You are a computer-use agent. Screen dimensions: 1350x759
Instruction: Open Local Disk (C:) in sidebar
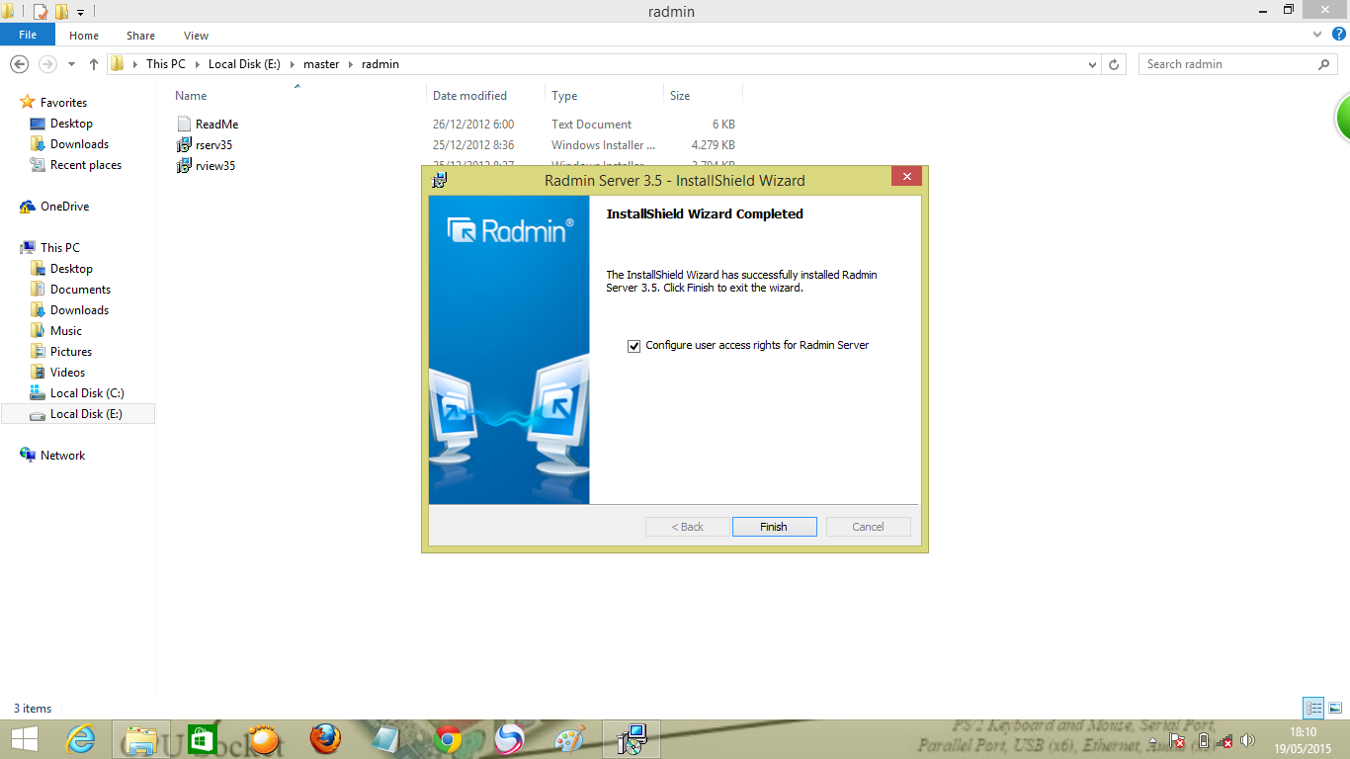(x=87, y=393)
